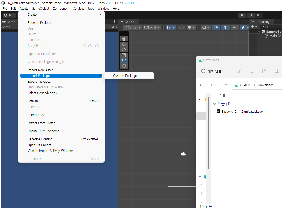The image size is (282, 208).
Task: Open the GameObject menu
Action: (x=40, y=8)
